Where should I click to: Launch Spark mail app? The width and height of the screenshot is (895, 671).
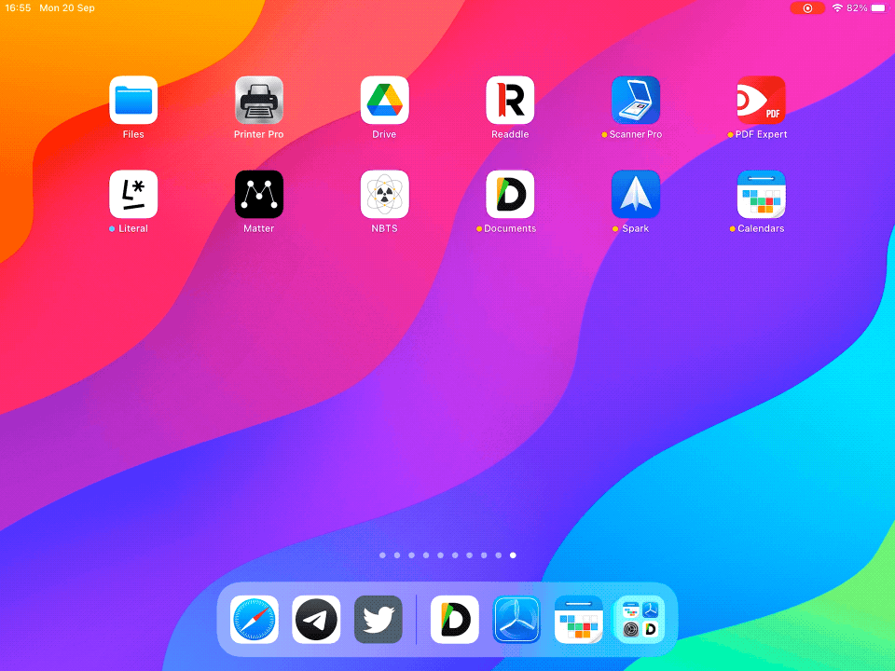click(x=635, y=194)
